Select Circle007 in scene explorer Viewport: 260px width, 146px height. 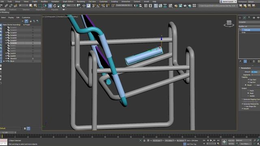(x=13, y=41)
